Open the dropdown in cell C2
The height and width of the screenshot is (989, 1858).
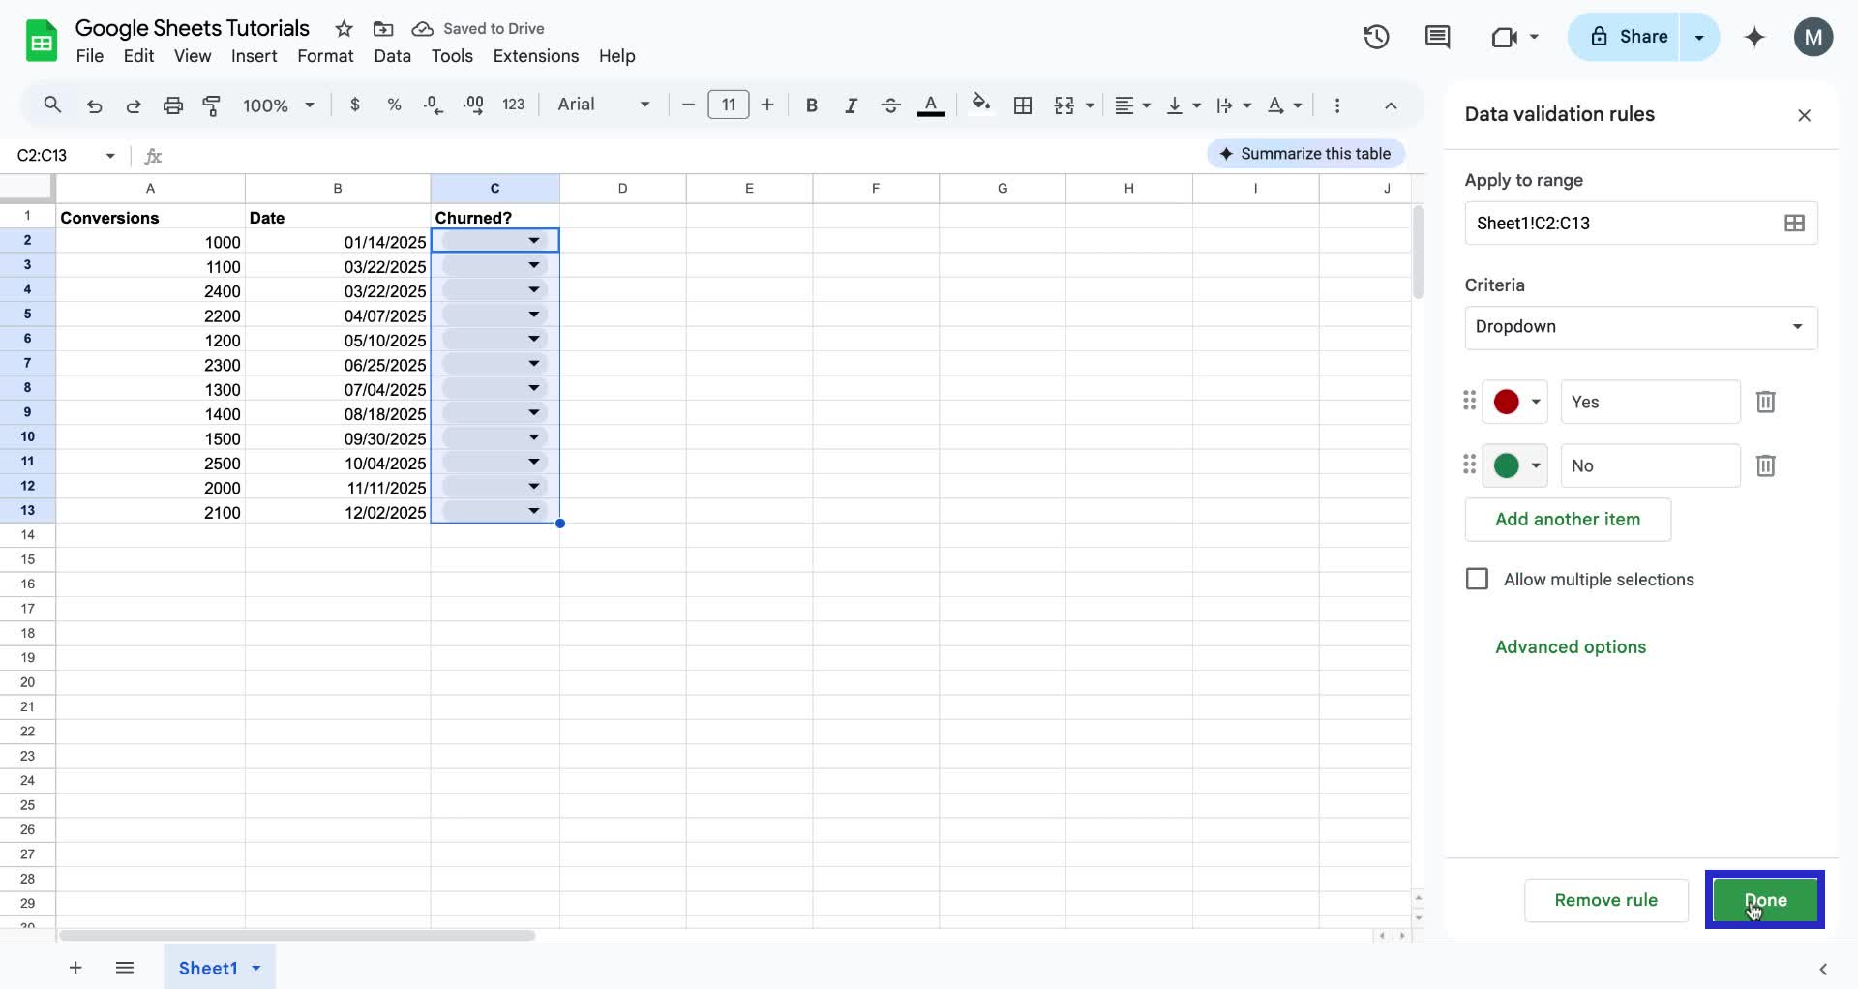pyautogui.click(x=531, y=241)
